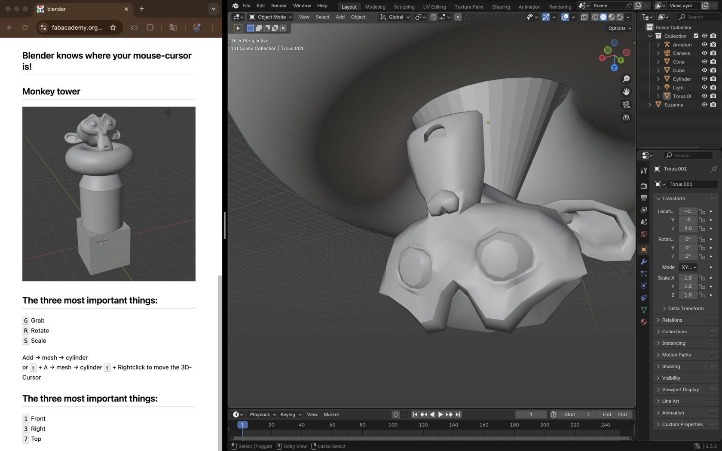722x451 pixels.
Task: Open the Scene properties tab
Action: tap(643, 222)
